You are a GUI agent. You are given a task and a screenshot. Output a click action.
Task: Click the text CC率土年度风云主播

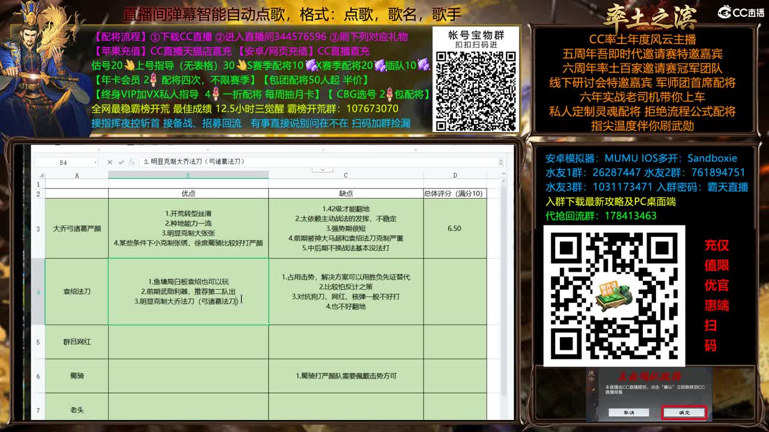tap(642, 40)
